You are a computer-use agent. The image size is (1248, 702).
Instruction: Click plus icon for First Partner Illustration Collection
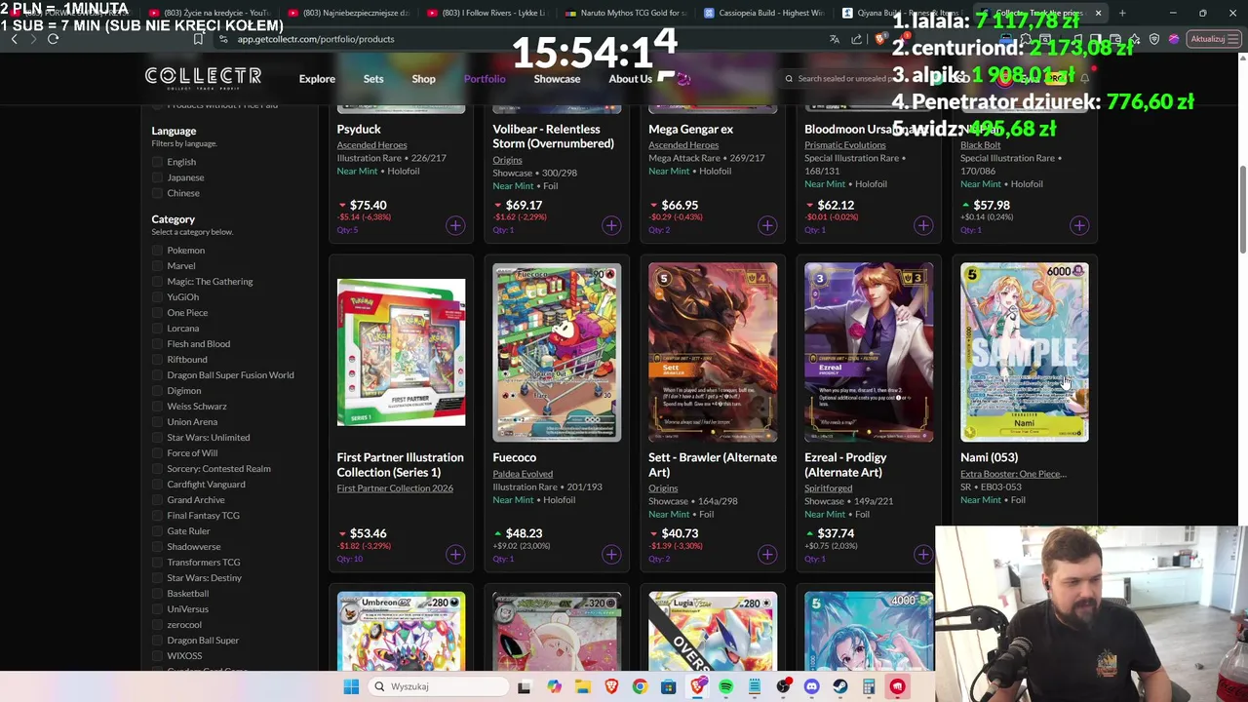tap(455, 555)
